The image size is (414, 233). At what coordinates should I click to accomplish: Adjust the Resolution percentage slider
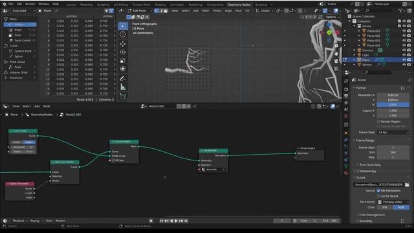click(x=393, y=105)
